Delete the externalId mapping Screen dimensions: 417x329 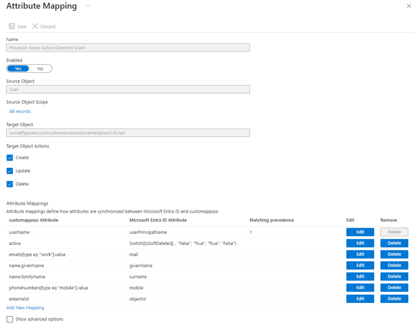[394, 299]
